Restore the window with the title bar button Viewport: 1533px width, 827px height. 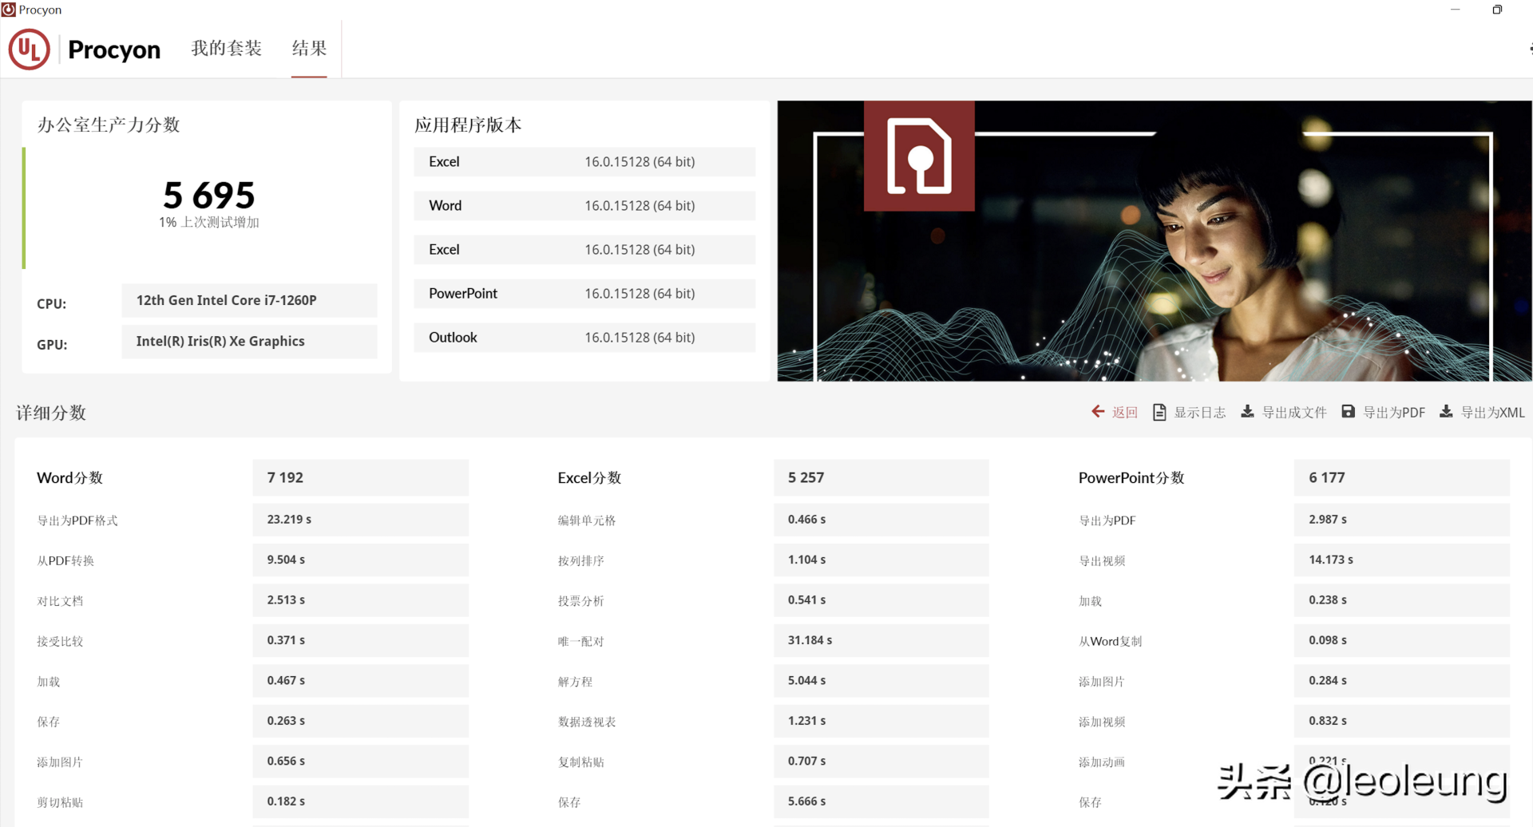click(x=1497, y=10)
